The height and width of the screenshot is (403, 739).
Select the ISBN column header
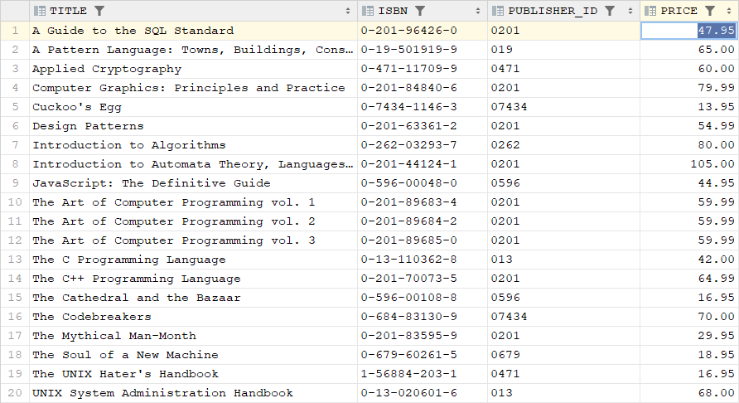click(423, 11)
